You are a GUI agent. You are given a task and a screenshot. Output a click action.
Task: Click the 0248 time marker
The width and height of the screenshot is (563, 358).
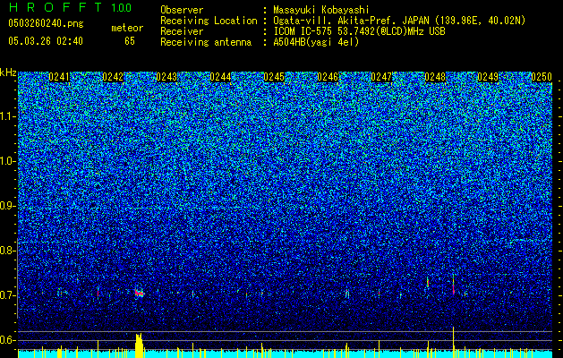[x=435, y=77]
